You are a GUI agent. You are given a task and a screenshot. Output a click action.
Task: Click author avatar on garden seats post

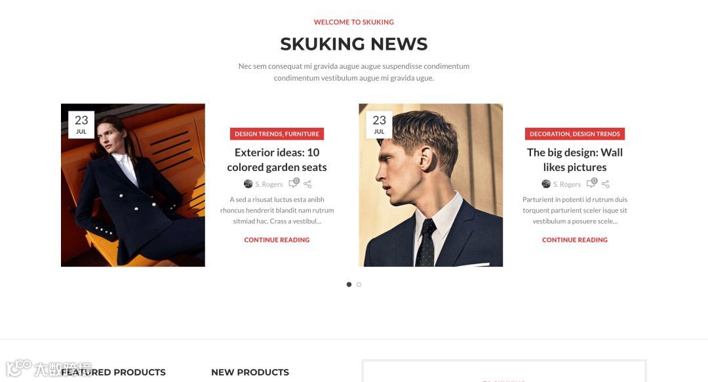[x=248, y=183]
